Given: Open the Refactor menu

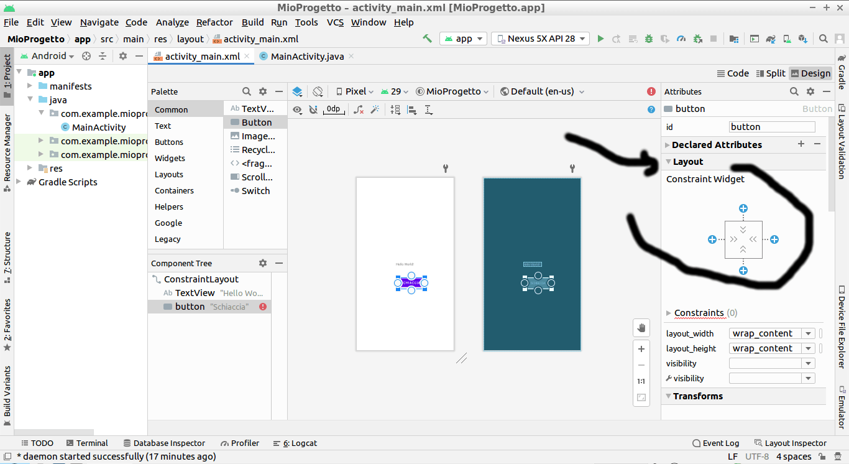Looking at the screenshot, I should (214, 22).
